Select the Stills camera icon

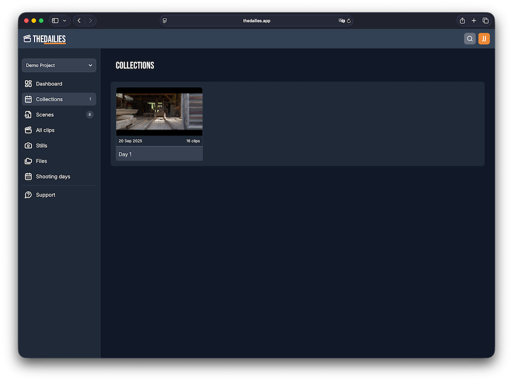[x=28, y=145]
